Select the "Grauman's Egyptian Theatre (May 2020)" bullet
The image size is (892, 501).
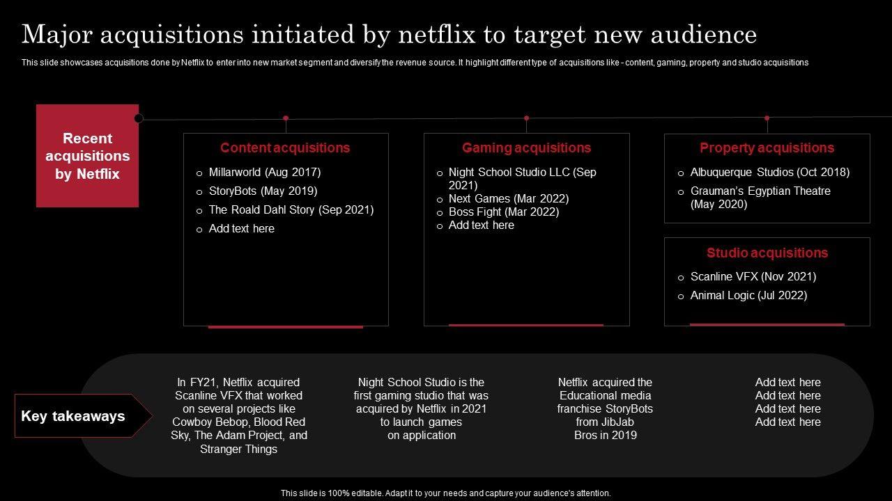point(760,198)
